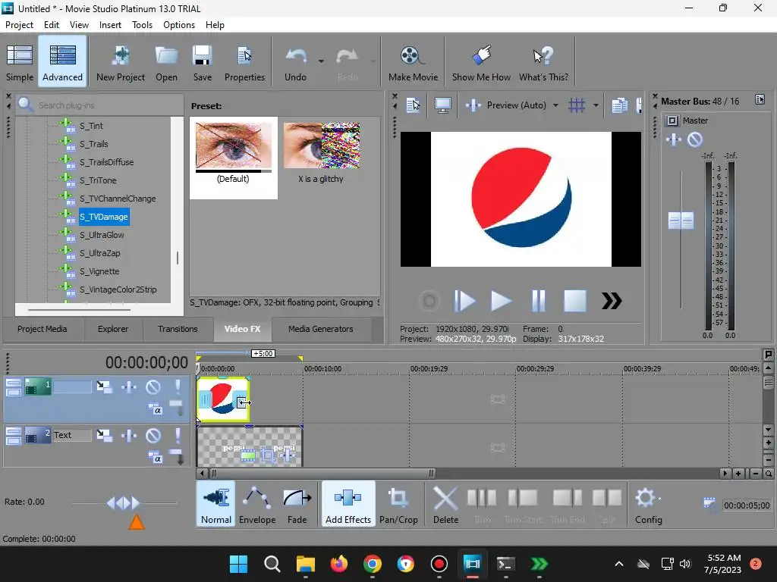The width and height of the screenshot is (777, 582).
Task: Open toolbar Config dropdown
Action: tap(648, 505)
